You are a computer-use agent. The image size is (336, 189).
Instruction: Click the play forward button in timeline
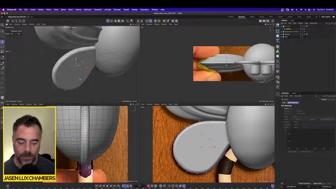point(107,186)
